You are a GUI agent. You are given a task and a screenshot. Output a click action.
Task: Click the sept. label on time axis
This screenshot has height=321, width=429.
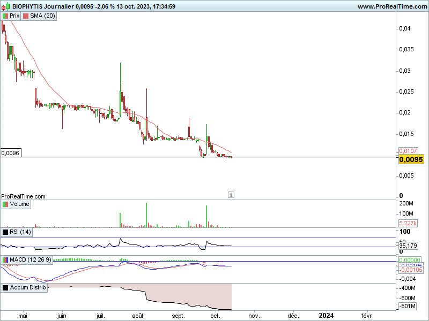pos(179,316)
